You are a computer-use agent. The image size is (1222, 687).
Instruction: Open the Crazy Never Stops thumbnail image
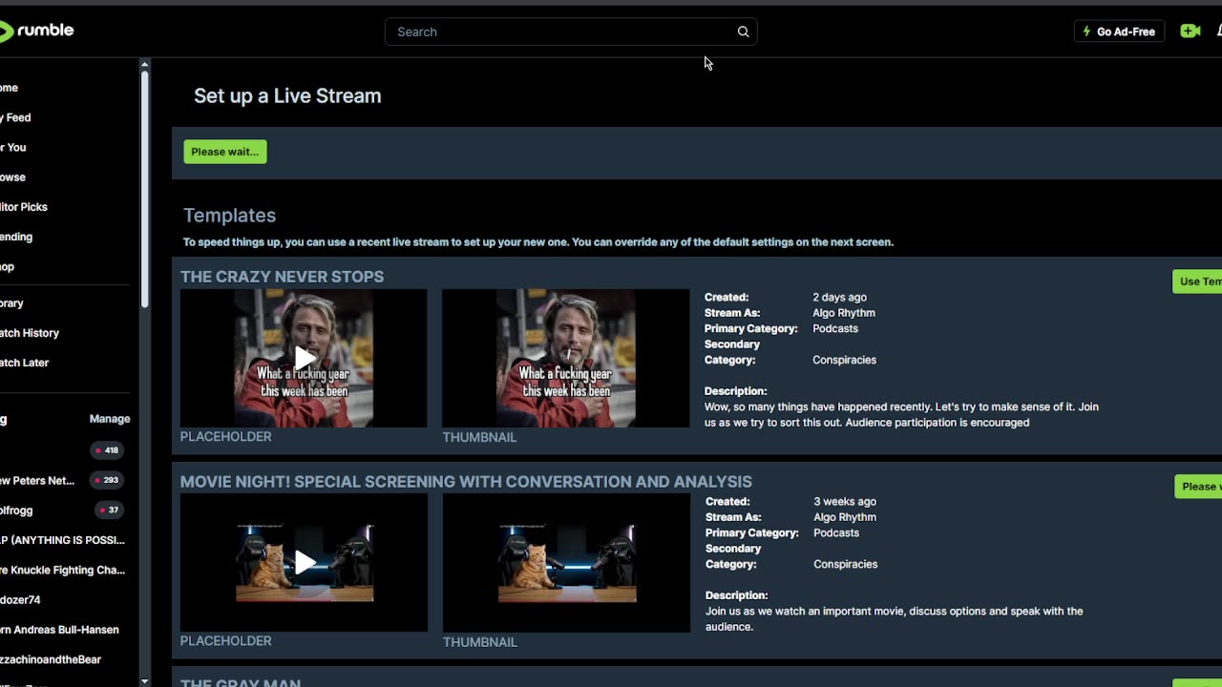click(565, 359)
